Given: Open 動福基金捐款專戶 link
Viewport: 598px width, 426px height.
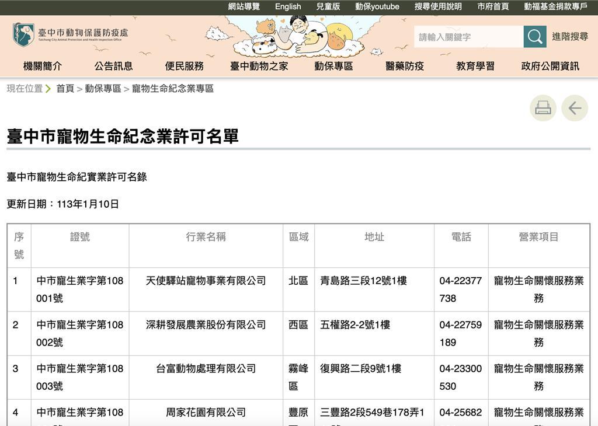Looking at the screenshot, I should point(556,6).
